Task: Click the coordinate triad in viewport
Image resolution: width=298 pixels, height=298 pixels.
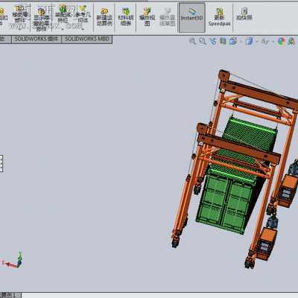Action: click(12, 260)
